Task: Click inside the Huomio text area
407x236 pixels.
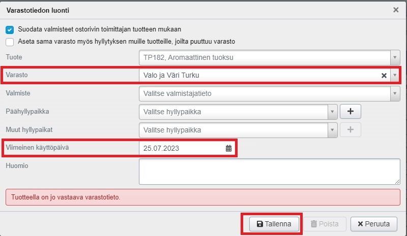Action: [x=269, y=171]
